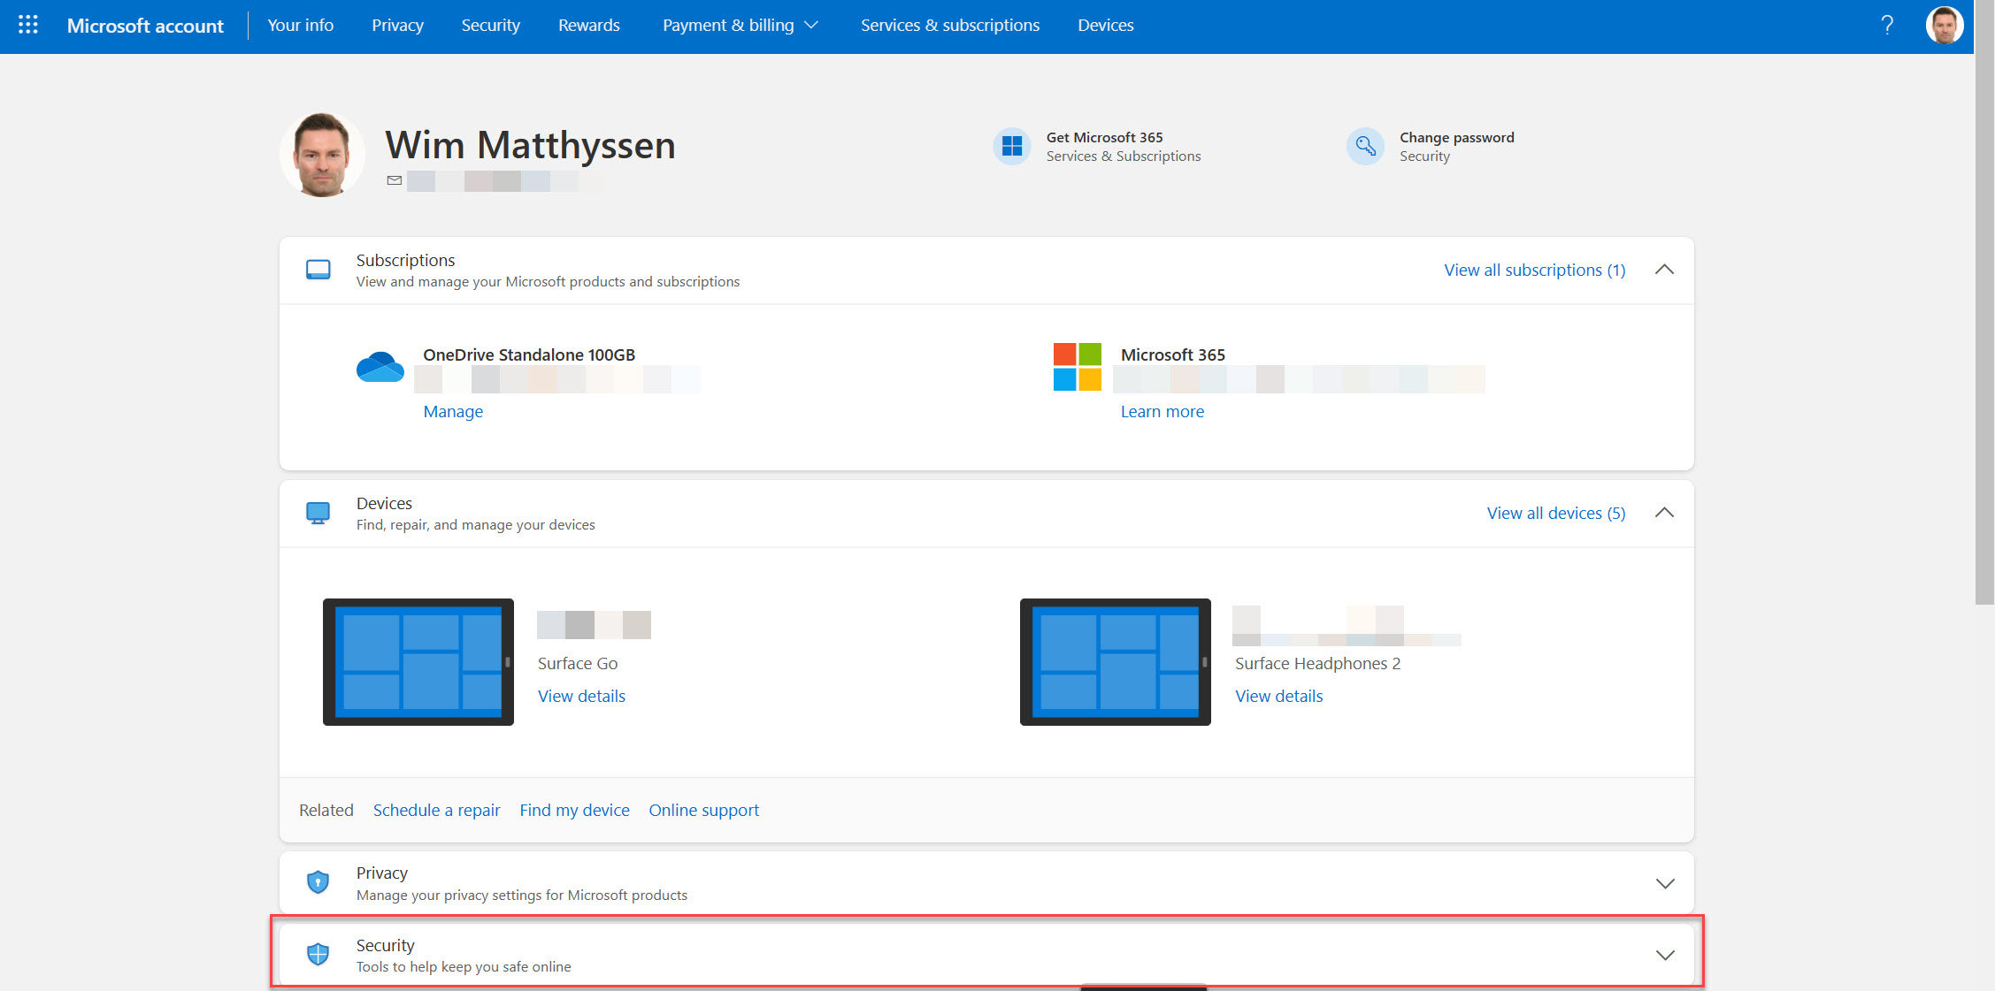Open the help question mark icon
This screenshot has width=1995, height=991.
(x=1888, y=25)
